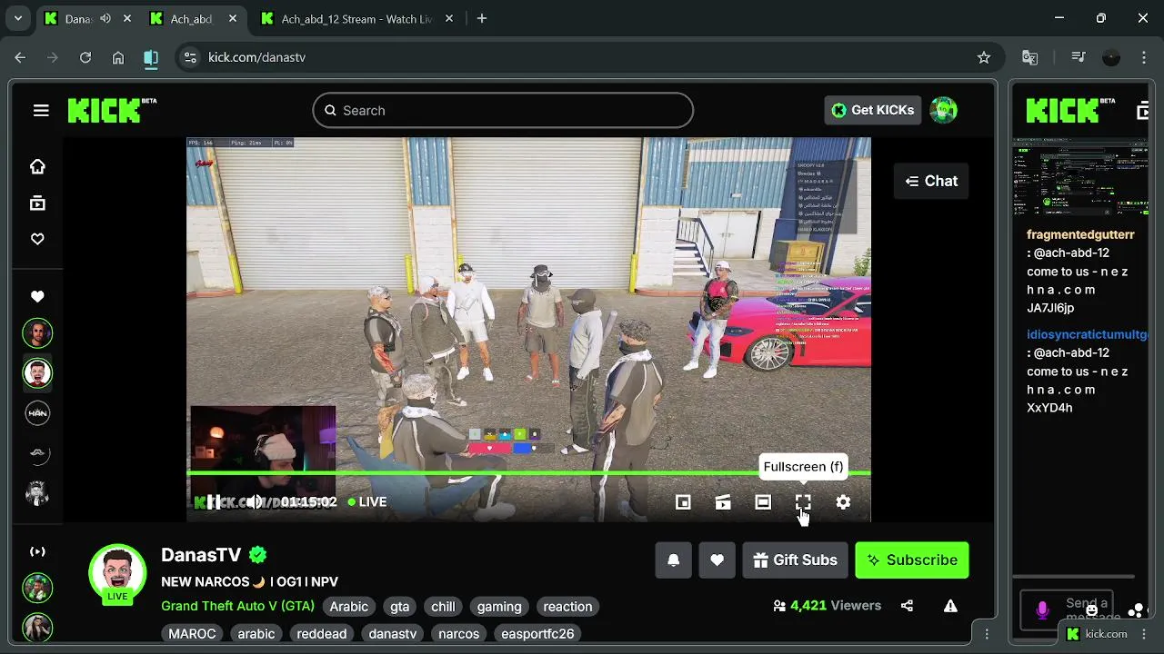Go back to previous page
This screenshot has width=1164, height=654.
(20, 57)
